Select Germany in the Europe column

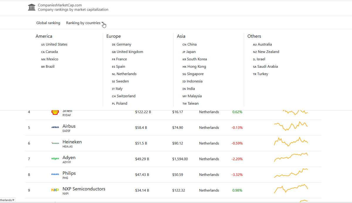[122, 44]
